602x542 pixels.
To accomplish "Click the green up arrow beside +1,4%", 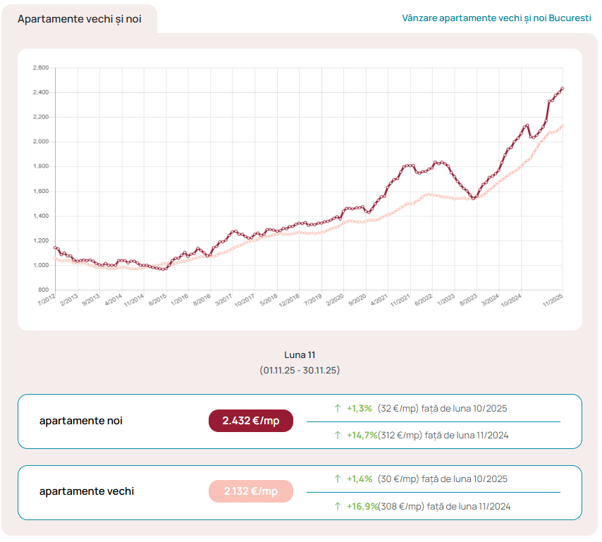I will point(338,479).
